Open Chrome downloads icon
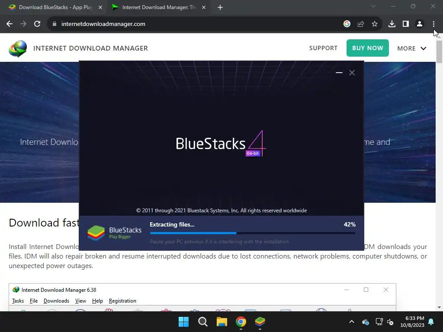Viewport: 443px width, 332px height. tap(392, 24)
